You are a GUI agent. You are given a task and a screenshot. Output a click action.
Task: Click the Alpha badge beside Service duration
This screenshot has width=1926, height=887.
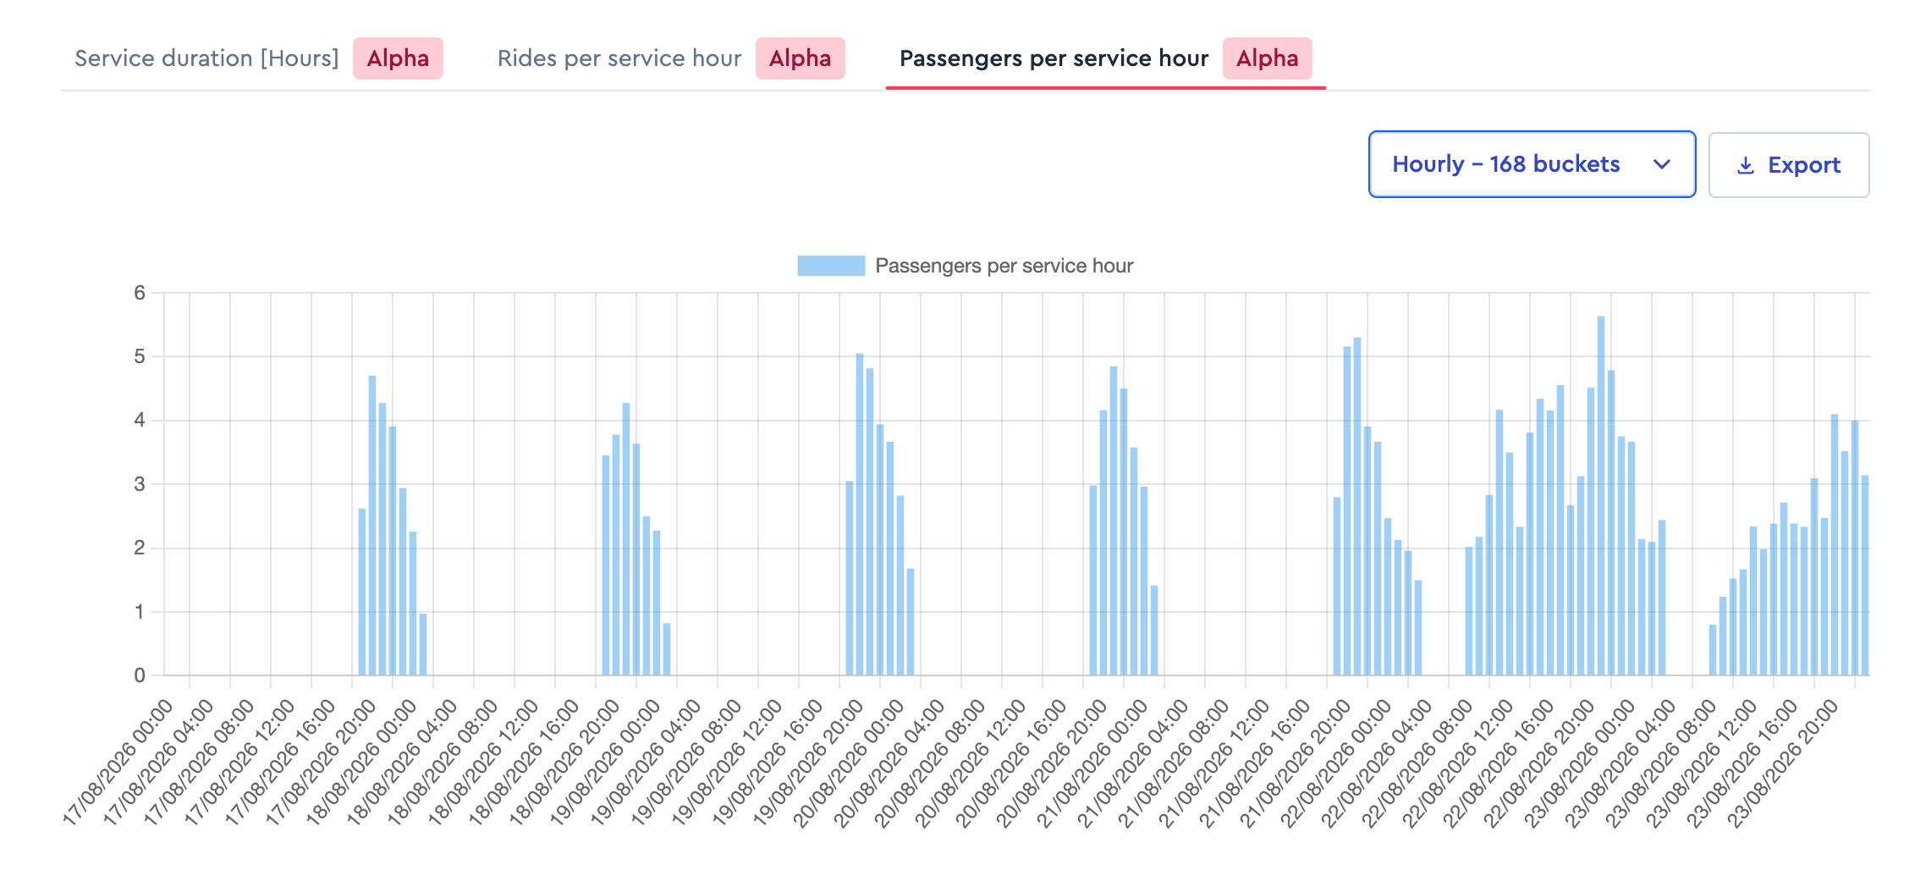[398, 58]
